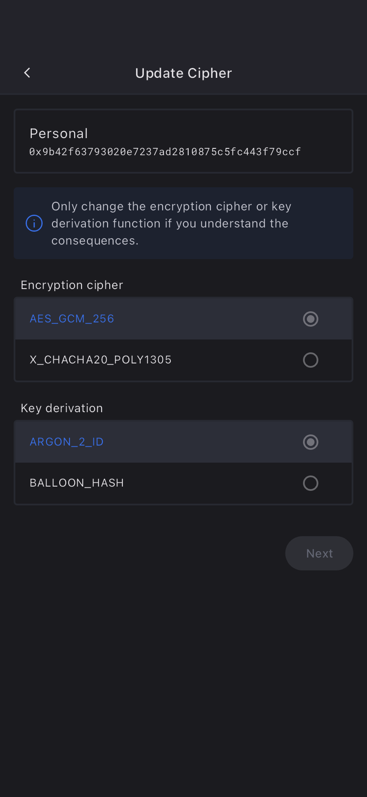The image size is (367, 797).
Task: Click the ARGON_2_ID label text
Action: coord(67,442)
